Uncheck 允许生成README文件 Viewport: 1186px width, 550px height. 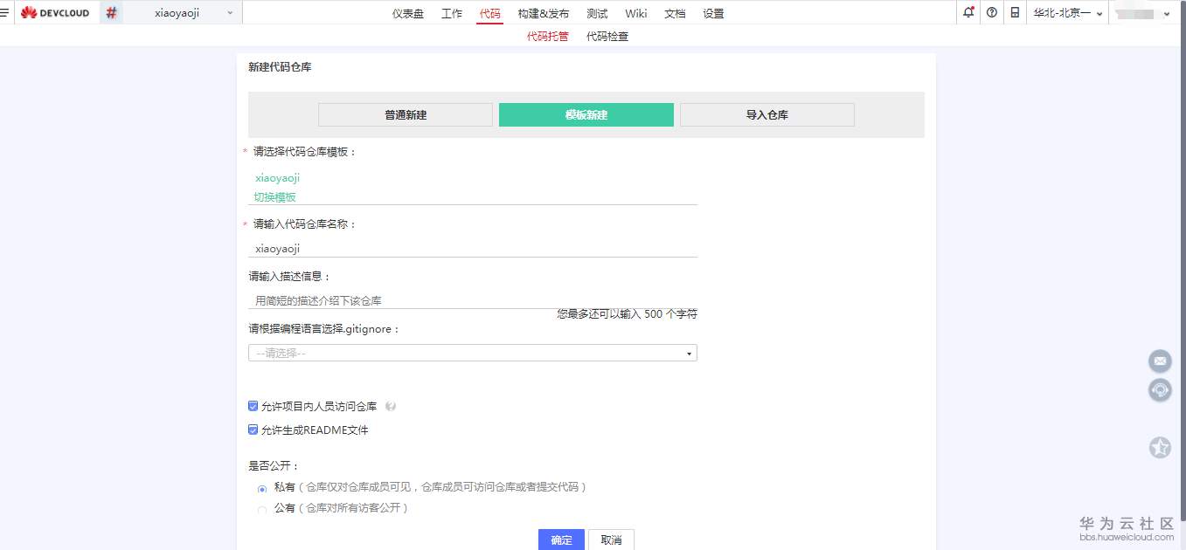[253, 430]
